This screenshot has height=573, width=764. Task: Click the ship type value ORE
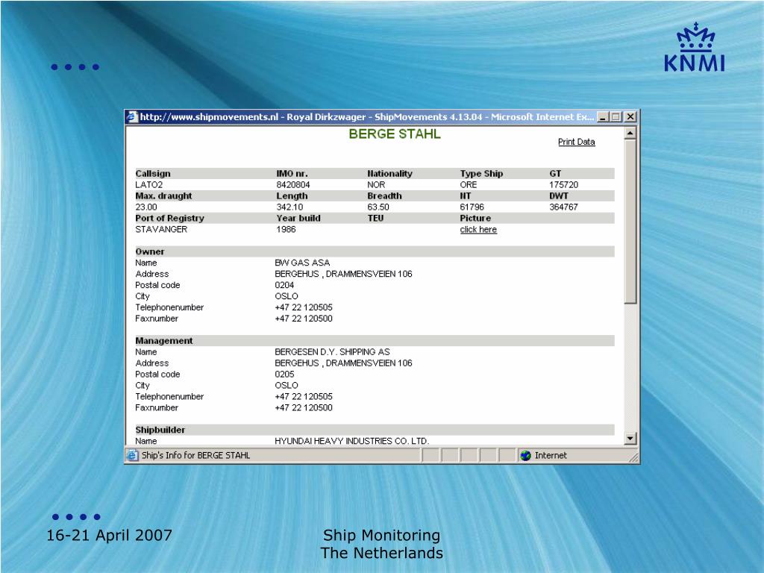coord(469,185)
